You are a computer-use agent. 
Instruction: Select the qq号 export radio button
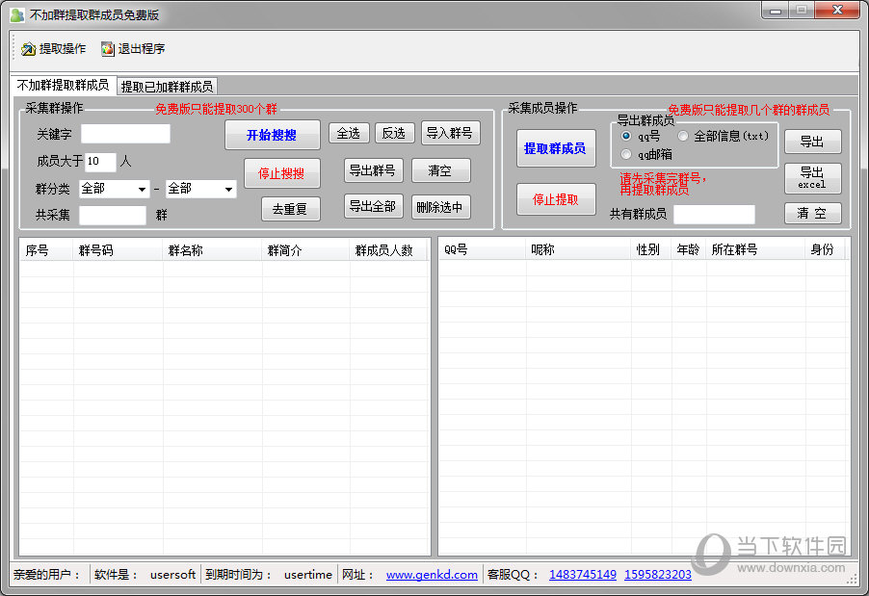[x=626, y=136]
